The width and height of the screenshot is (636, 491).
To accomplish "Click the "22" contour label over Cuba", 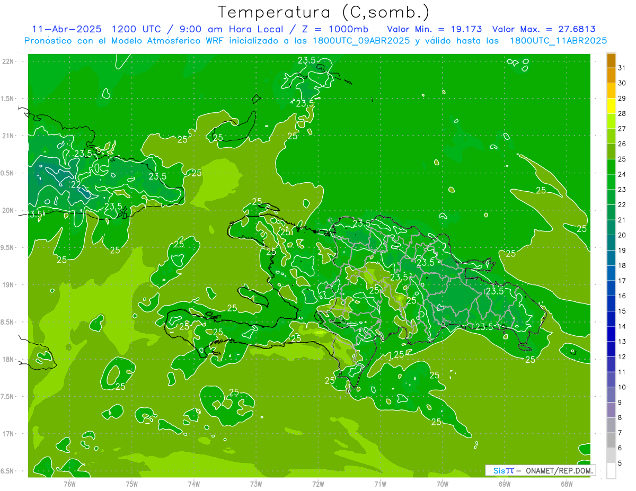I will click(76, 185).
